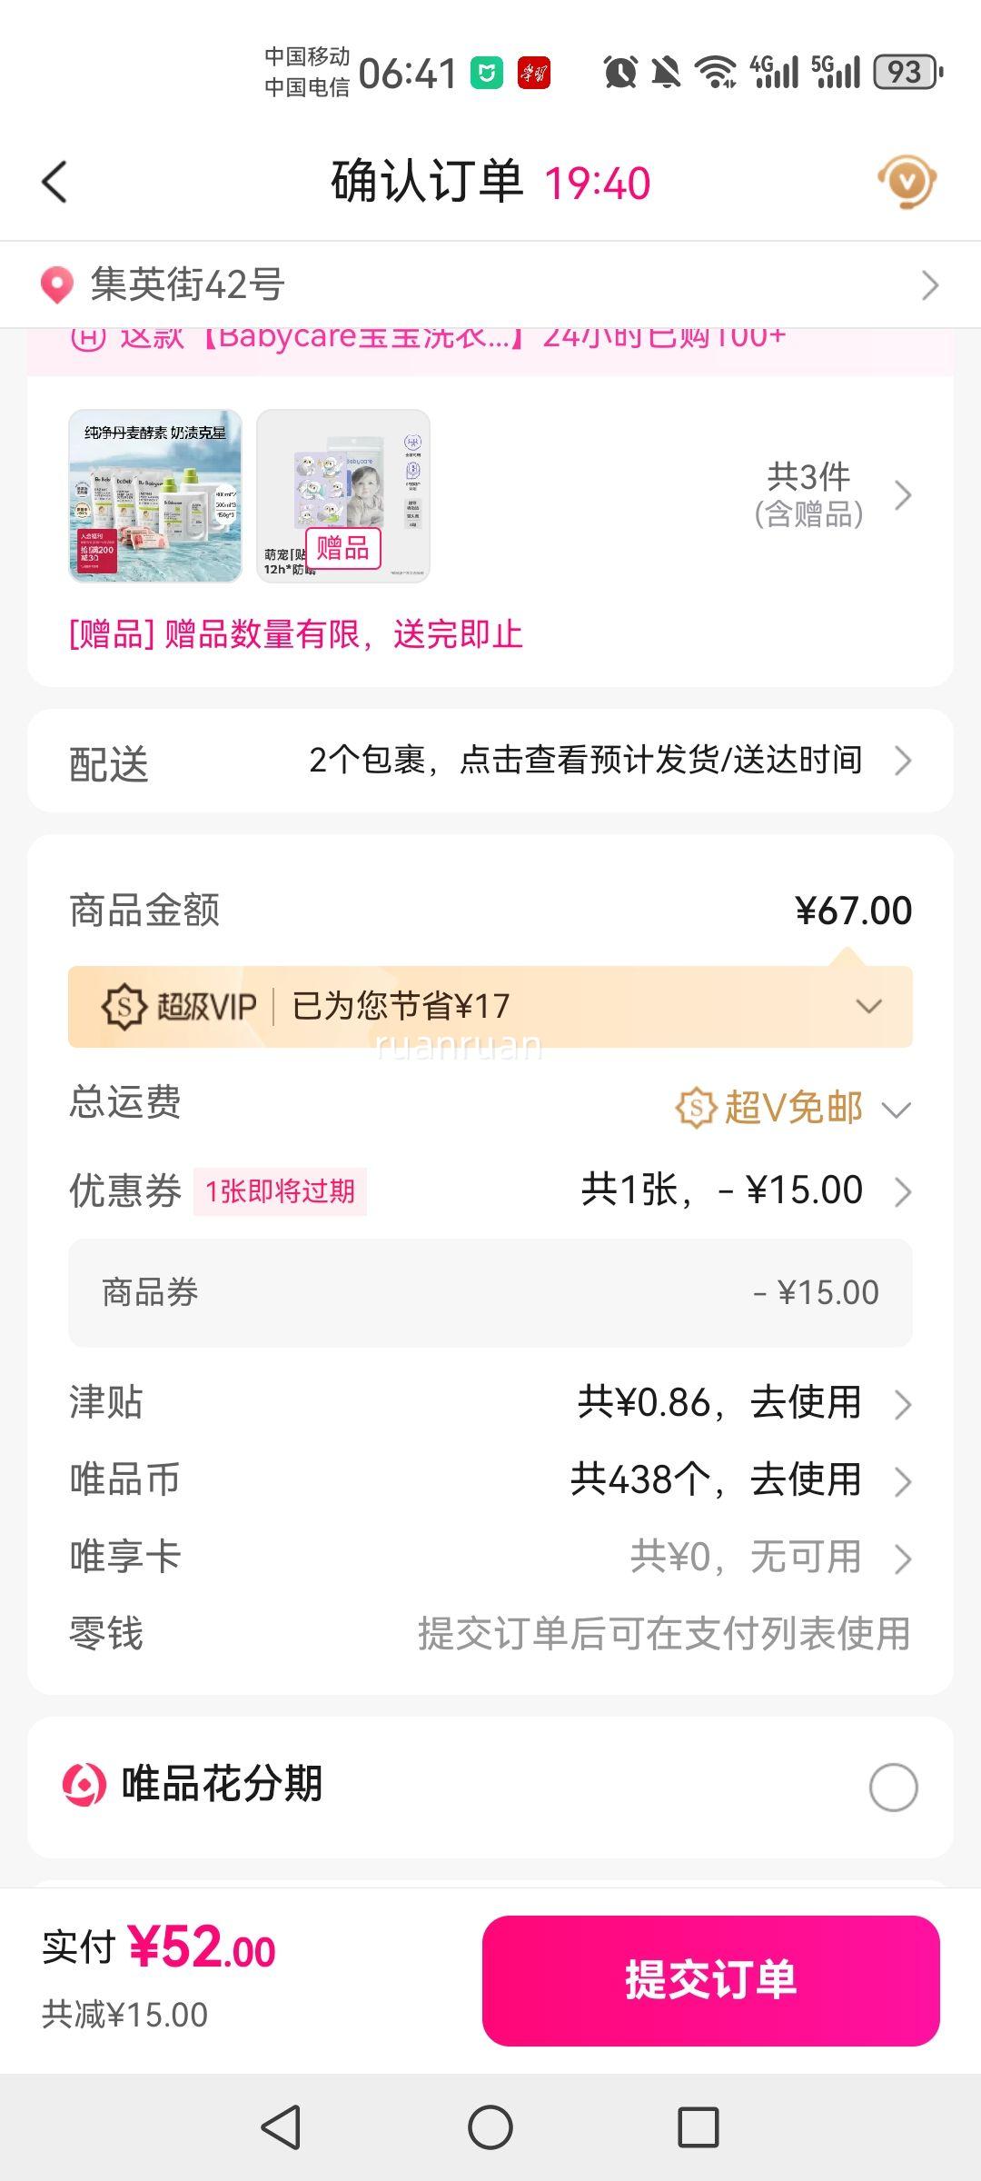The width and height of the screenshot is (981, 2181).
Task: Open the 配送 package delivery time row
Action: click(x=490, y=761)
